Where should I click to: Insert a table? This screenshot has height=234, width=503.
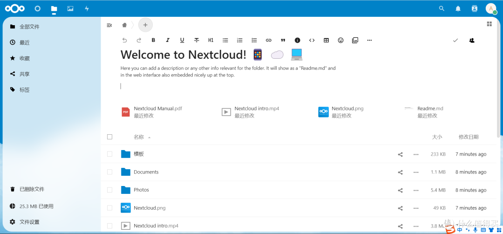[x=326, y=41]
